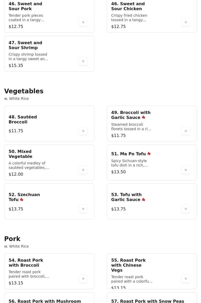Add Sweet and Sour Chicken to order
The height and width of the screenshot is (303, 201).
pyautogui.click(x=186, y=22)
